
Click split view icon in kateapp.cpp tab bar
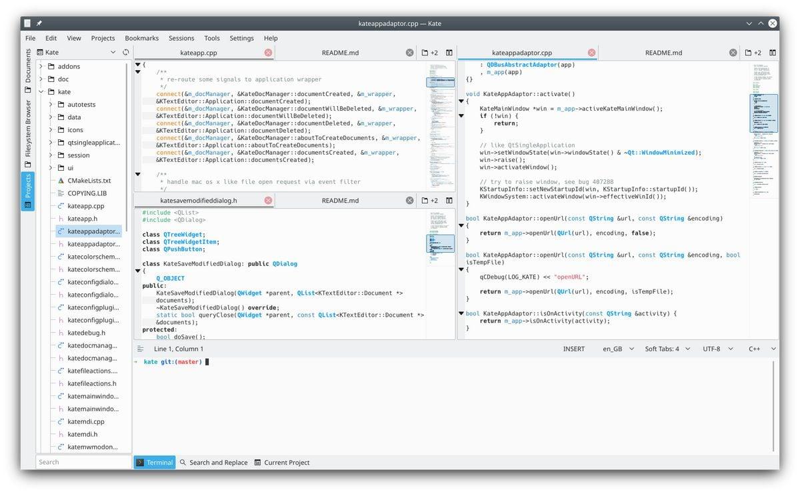click(449, 53)
